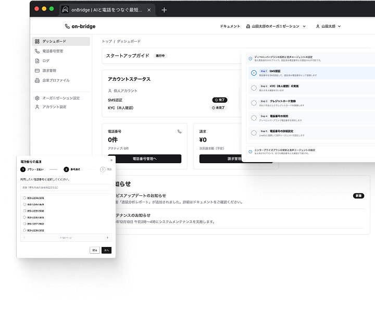Click the ログ document icon in sidebar

coord(37,61)
